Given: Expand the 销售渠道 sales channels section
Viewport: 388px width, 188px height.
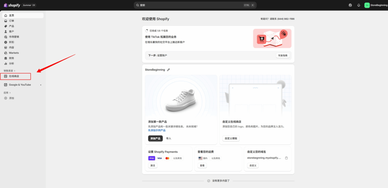Looking at the screenshot, I should click(9, 71).
